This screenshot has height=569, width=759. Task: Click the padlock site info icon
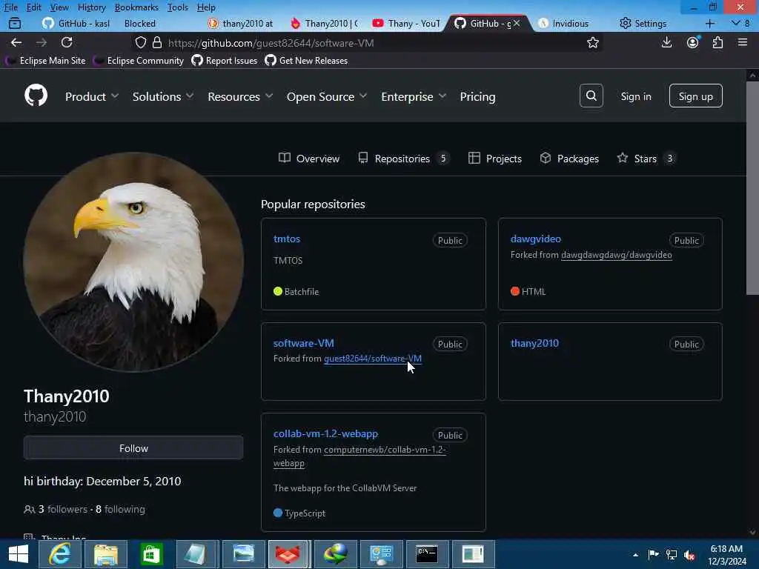click(x=157, y=42)
